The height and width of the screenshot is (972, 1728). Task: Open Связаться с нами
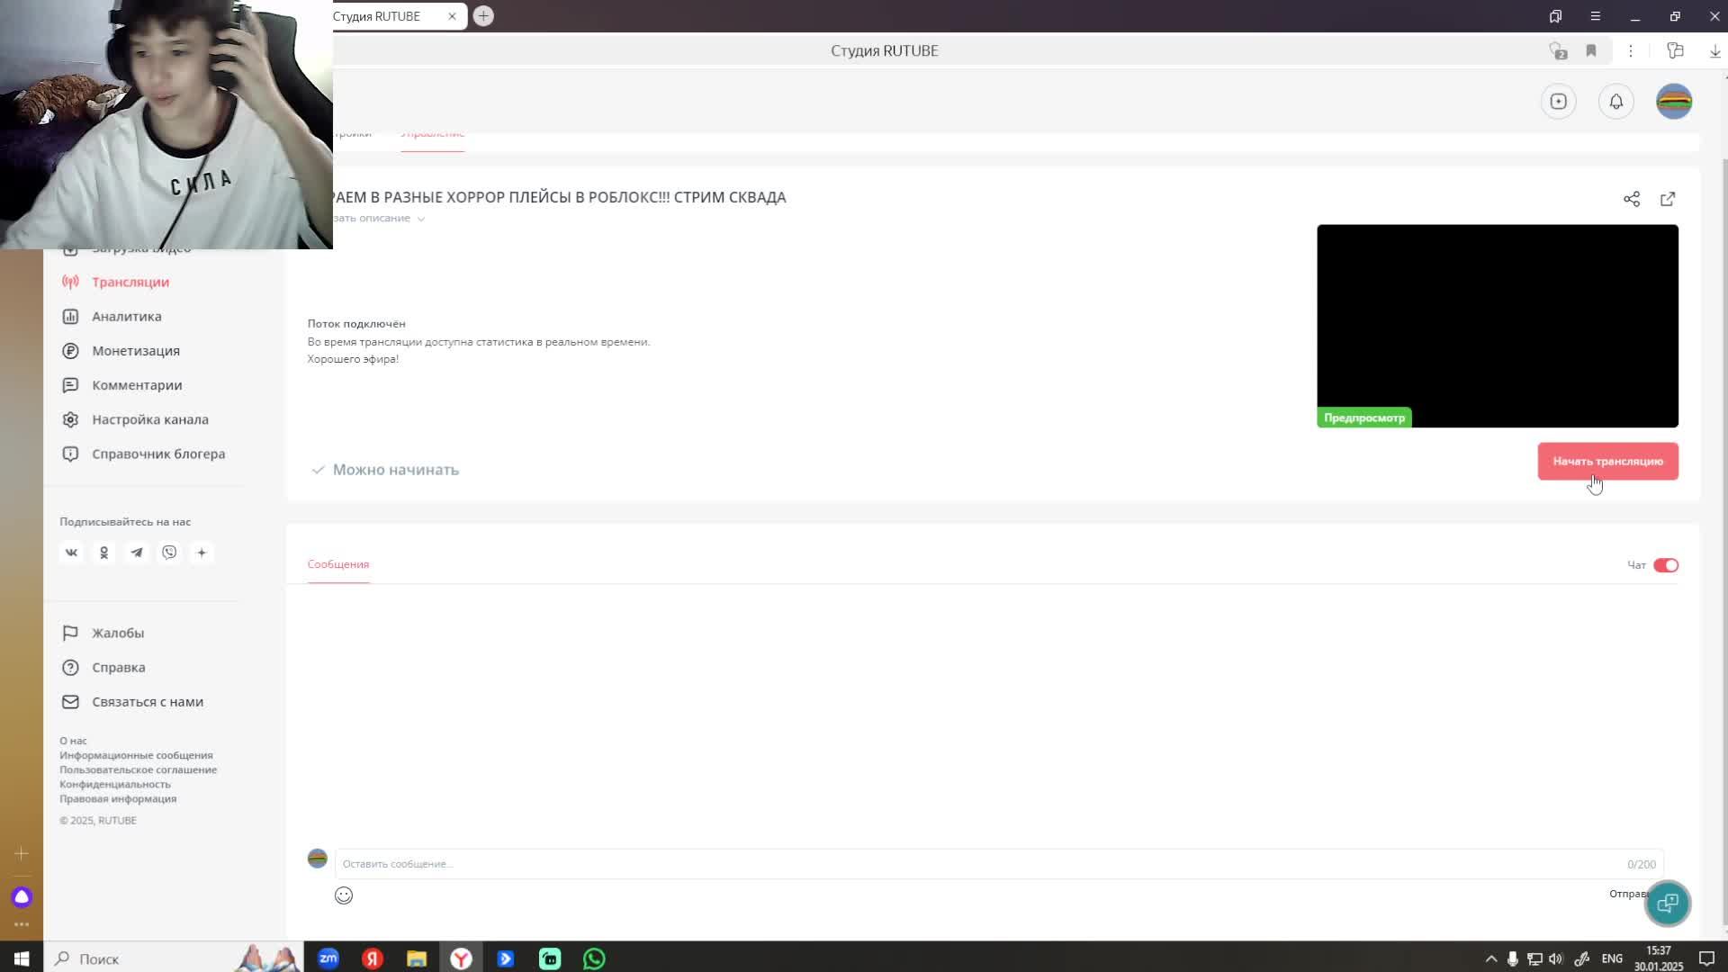pos(148,702)
